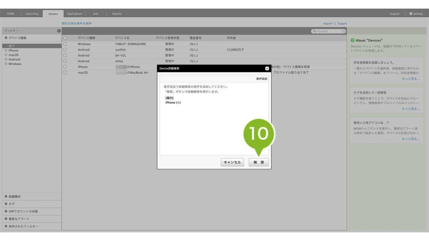Screen dimensions: 429x241
Task: Expand the 保存されたフィルター section
Action: tap(32, 226)
